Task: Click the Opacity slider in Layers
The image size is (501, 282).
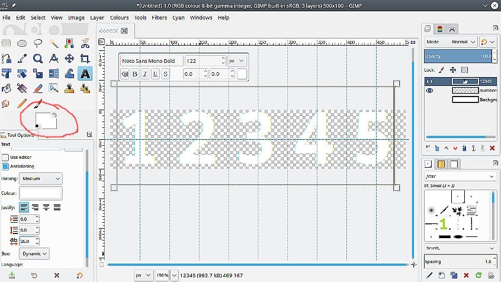Action: (458, 56)
